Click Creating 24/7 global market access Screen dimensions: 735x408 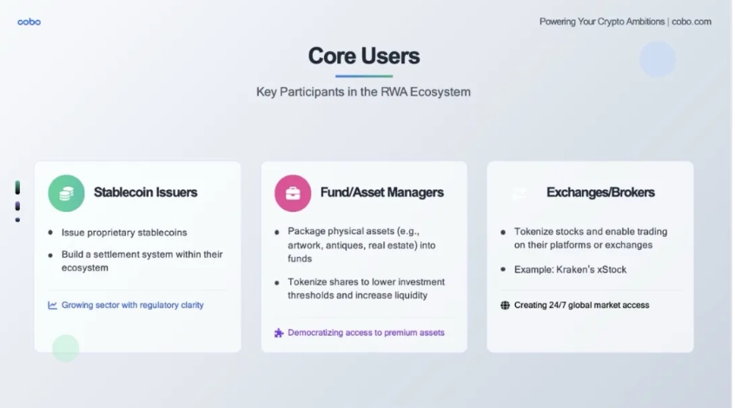(582, 305)
